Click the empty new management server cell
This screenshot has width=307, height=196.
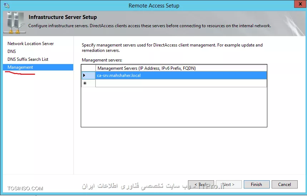click(x=181, y=83)
